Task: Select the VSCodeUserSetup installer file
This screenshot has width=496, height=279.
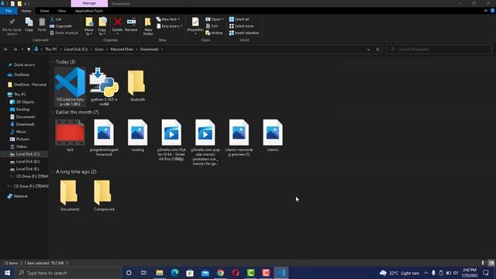Action: click(70, 86)
